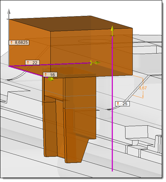The image size is (166, 182).
Task: Click the arrow icon in the 25 label
Action: 118,104
